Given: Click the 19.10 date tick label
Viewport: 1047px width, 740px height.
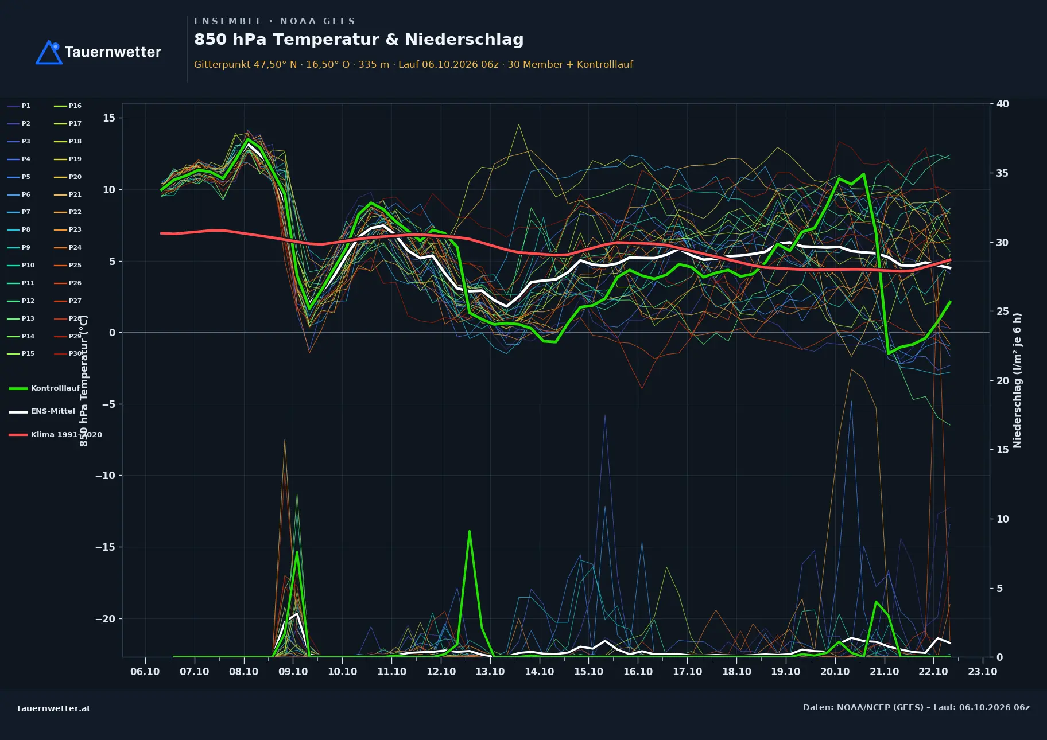Looking at the screenshot, I should pyautogui.click(x=786, y=672).
